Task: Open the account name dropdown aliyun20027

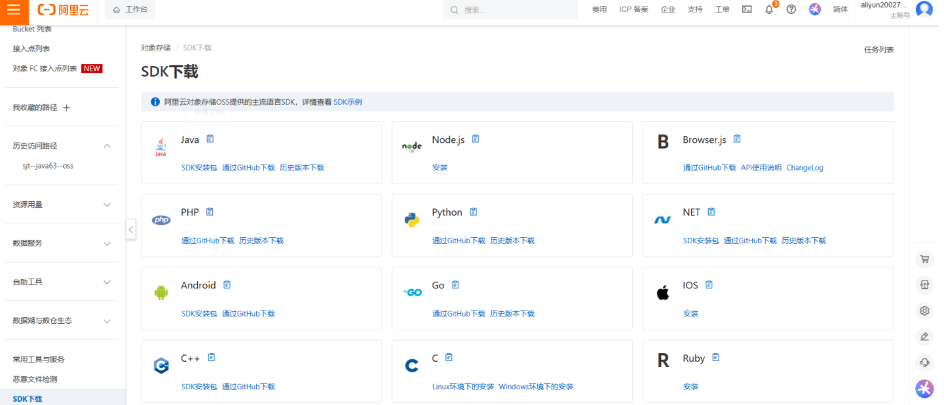Action: 884,5
